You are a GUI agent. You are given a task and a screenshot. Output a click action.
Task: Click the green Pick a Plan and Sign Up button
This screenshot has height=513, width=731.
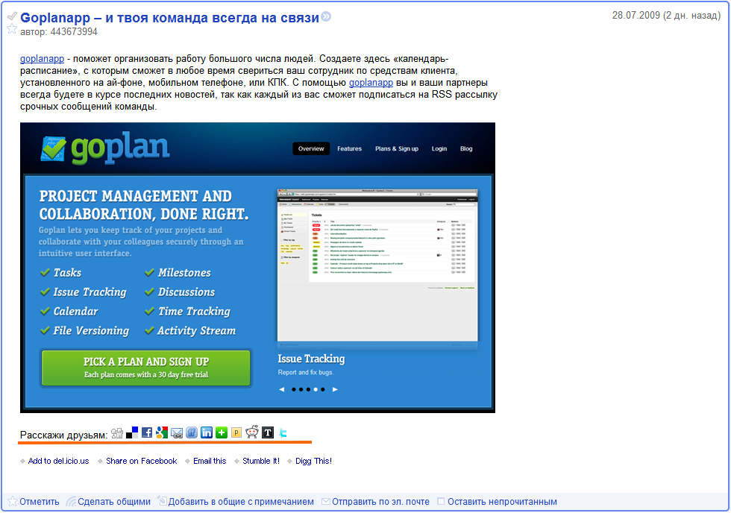(146, 368)
